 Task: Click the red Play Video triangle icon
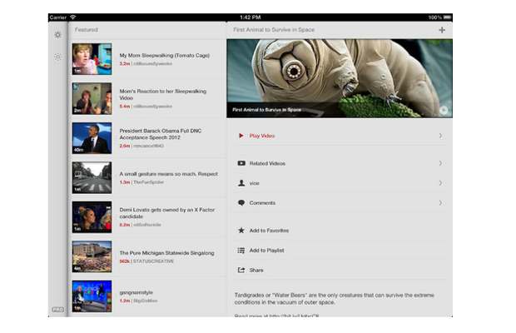pyautogui.click(x=241, y=136)
